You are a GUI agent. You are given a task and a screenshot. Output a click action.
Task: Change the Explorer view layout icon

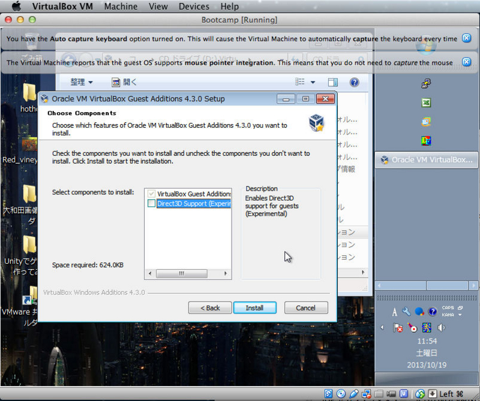[300, 82]
